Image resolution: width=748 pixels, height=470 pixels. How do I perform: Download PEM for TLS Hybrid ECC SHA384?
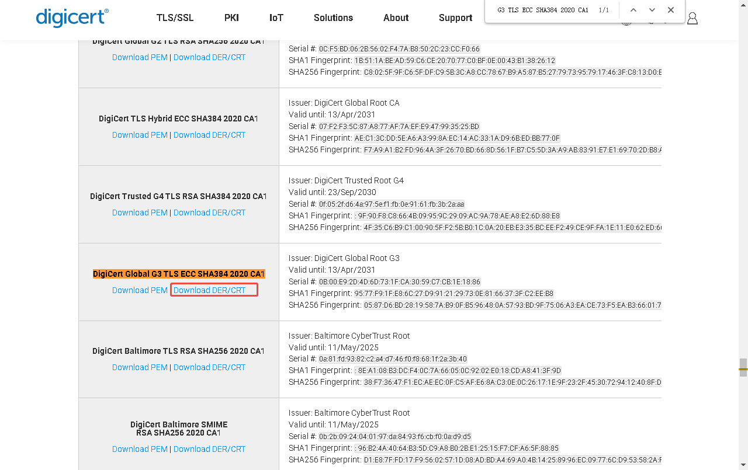(140, 135)
